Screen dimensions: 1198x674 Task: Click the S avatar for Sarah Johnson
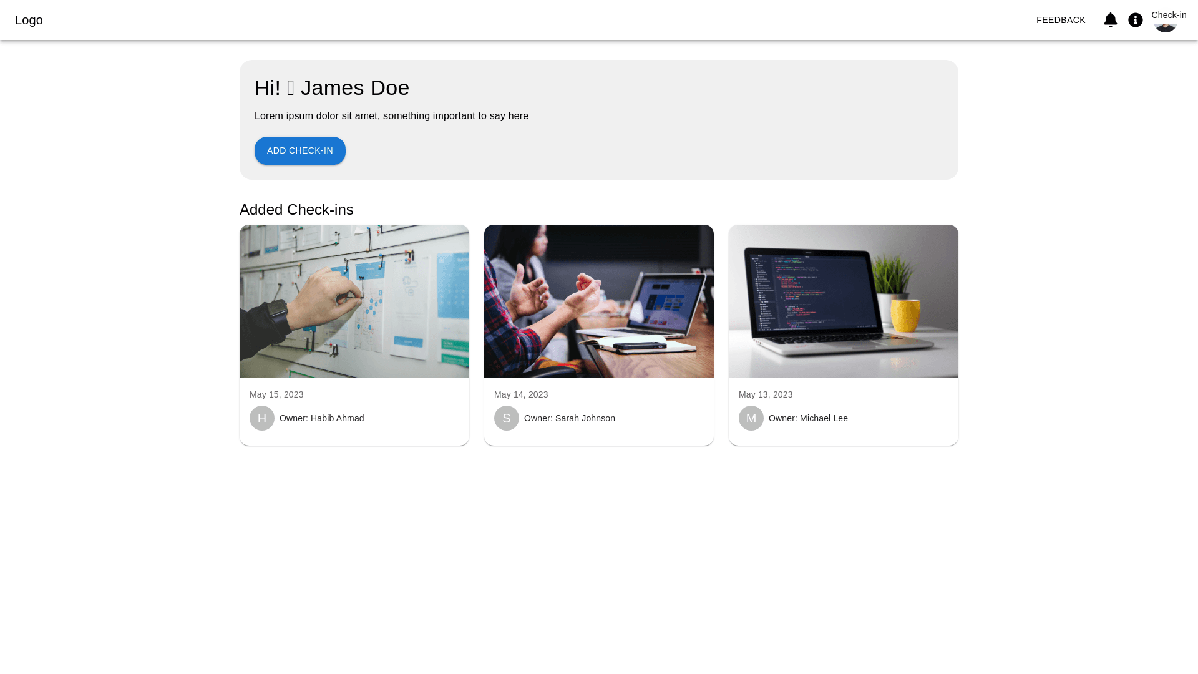tap(507, 418)
